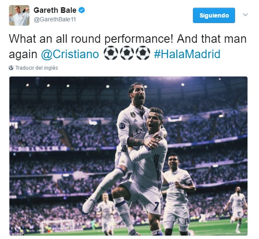Toggle the Siguiendo follow button
This screenshot has width=259, height=239.
point(214,15)
